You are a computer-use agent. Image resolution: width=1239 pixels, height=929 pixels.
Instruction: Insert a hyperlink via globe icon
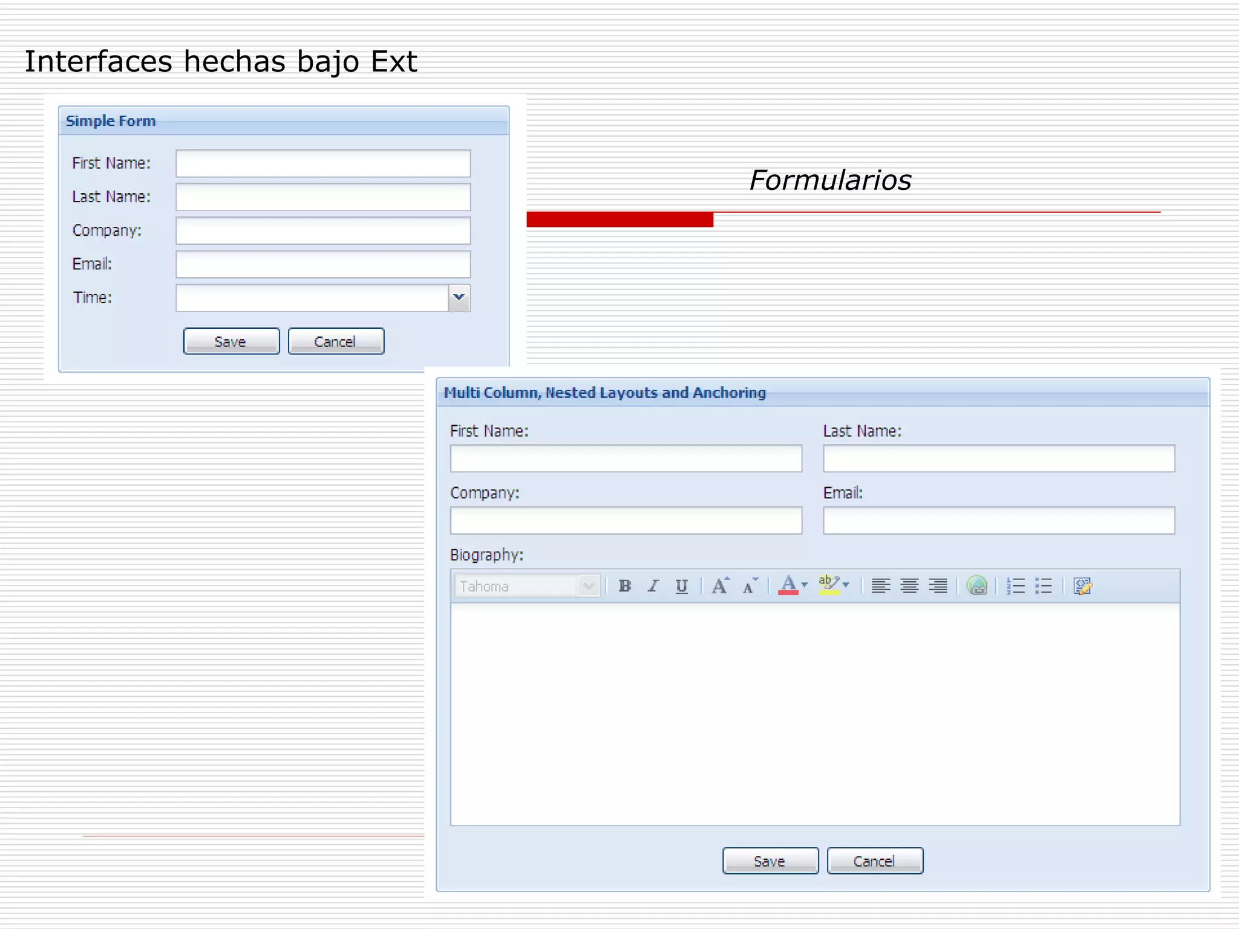(977, 585)
